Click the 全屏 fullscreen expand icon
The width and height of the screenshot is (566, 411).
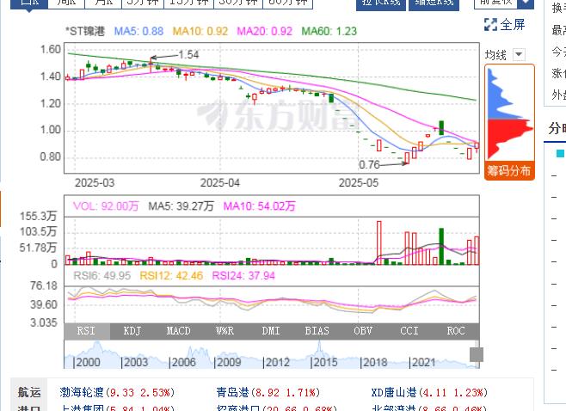490,25
